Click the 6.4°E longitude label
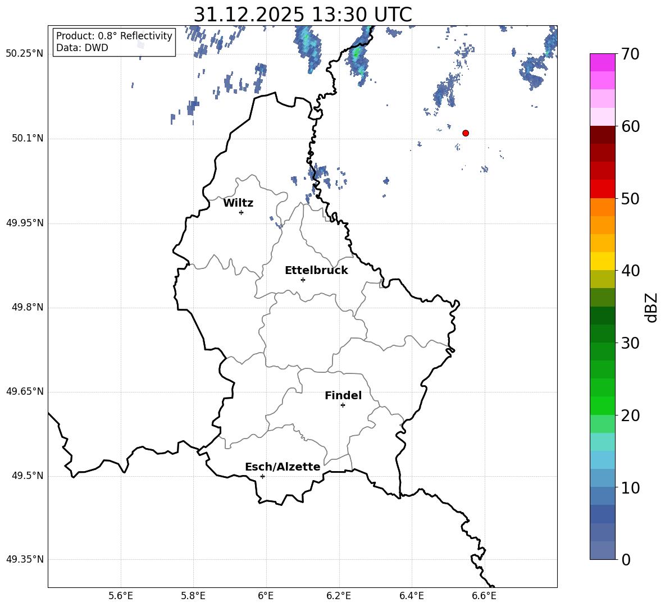The width and height of the screenshot is (665, 607). pos(411,596)
